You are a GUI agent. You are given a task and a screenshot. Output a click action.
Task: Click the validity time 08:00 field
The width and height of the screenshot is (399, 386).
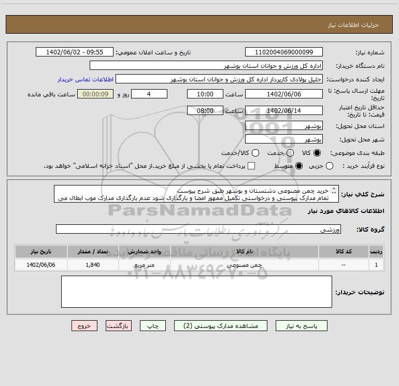tap(205, 110)
